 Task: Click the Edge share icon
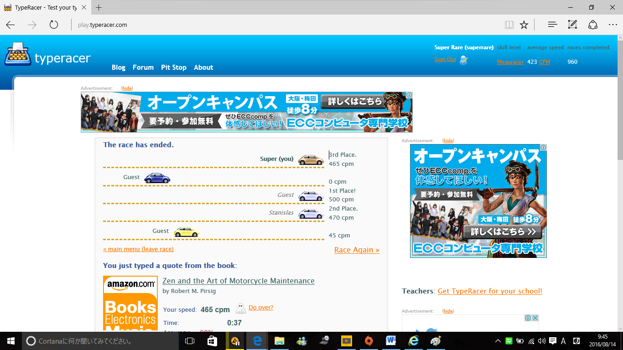pyautogui.click(x=592, y=25)
